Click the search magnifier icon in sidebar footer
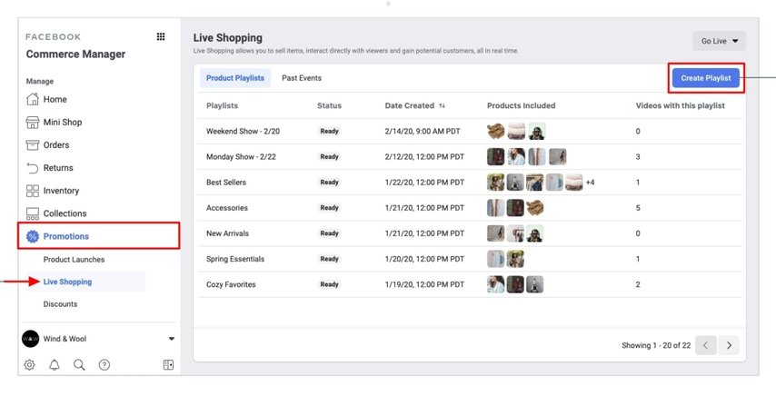 (79, 365)
